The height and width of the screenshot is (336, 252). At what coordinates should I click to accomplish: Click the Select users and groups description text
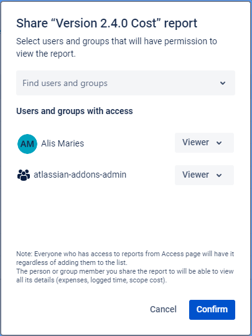(116, 47)
